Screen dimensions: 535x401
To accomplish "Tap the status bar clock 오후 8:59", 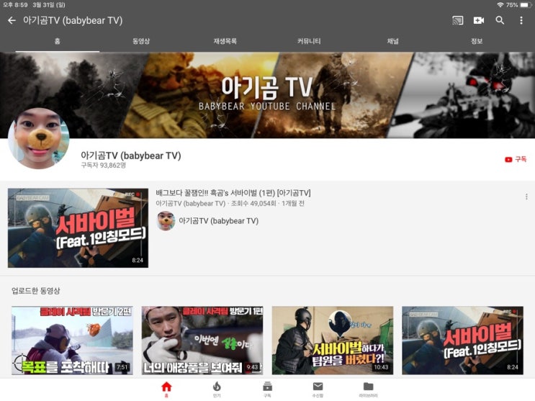I will 15,5.
